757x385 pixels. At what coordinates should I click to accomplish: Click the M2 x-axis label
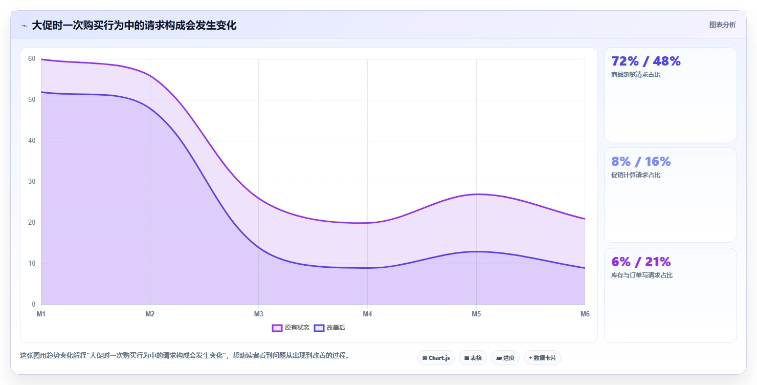pos(150,314)
